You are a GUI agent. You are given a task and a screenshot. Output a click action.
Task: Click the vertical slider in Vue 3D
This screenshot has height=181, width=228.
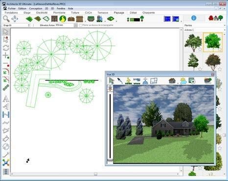(x=110, y=126)
